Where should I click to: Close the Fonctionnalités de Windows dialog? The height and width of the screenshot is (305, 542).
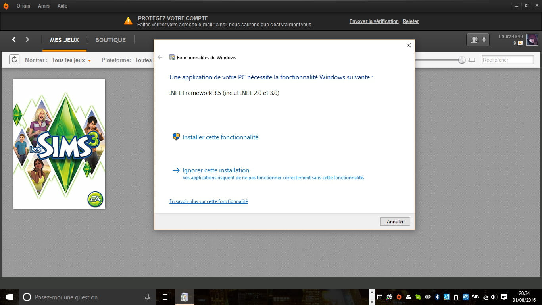[x=408, y=45]
